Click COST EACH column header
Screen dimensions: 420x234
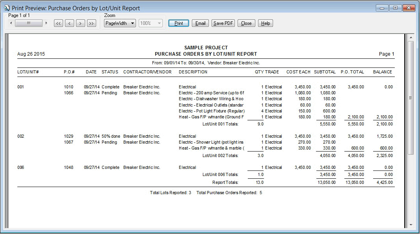pos(298,72)
